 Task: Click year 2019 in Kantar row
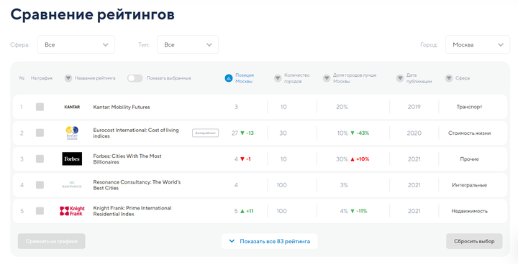point(414,107)
